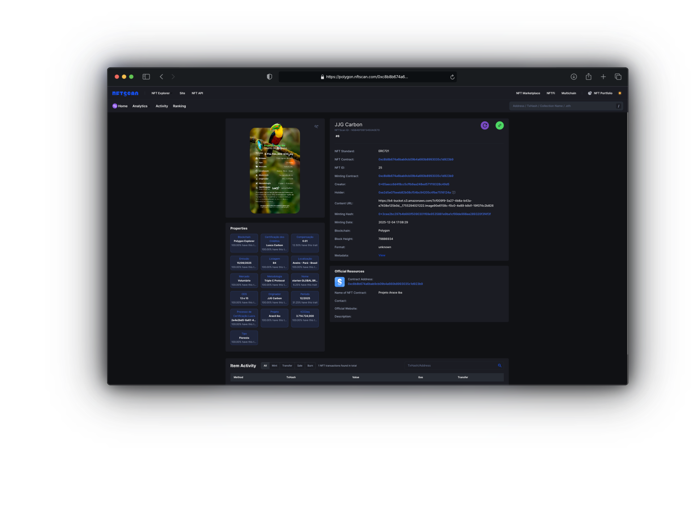Open the Creator address link

coord(414,184)
